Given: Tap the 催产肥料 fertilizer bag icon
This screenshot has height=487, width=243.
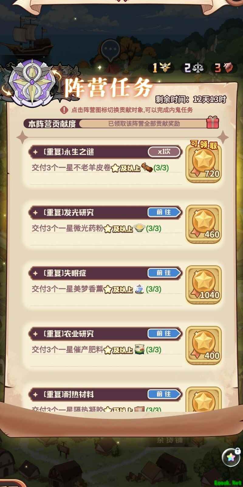Looking at the screenshot, I should 139,349.
